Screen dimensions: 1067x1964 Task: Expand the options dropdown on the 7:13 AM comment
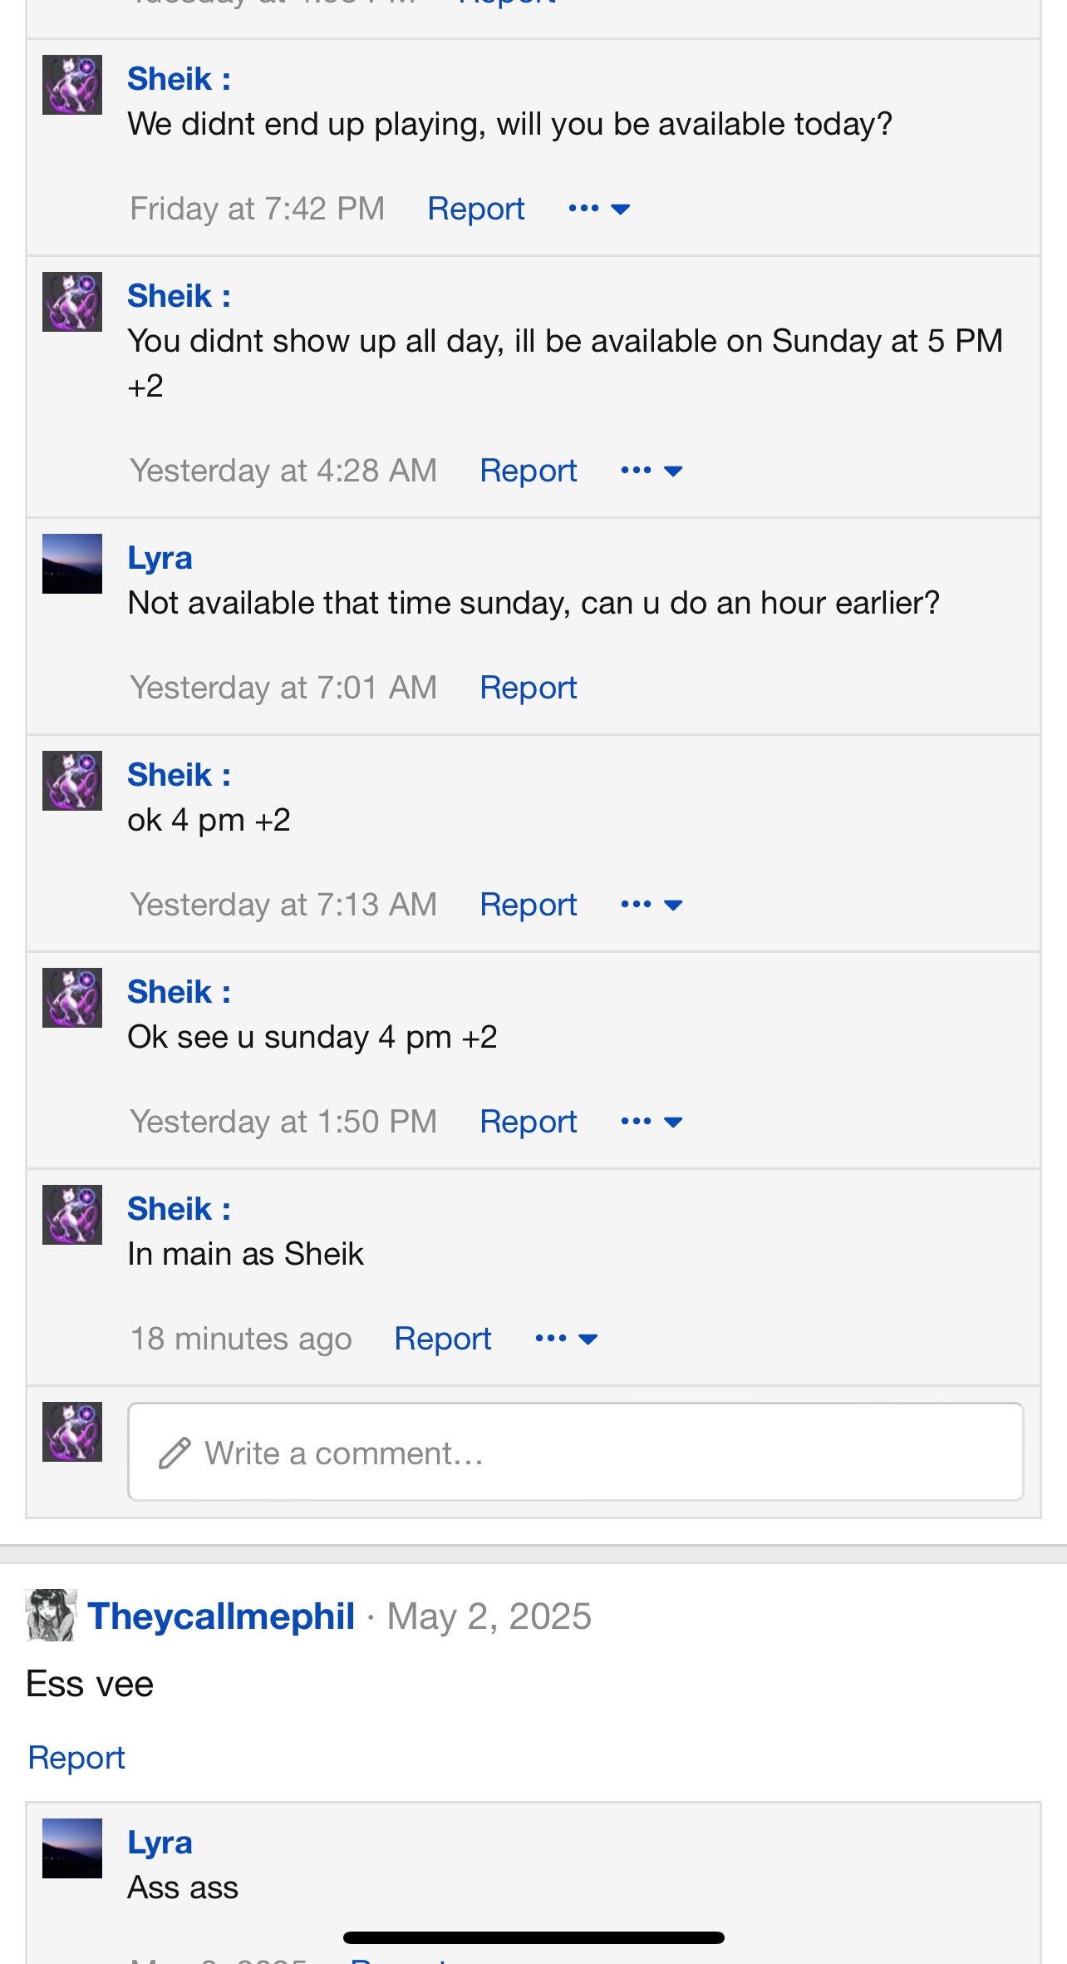(652, 905)
